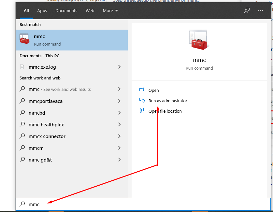
Task: Select 'mmc - See work and web results'
Action: (x=72, y=89)
